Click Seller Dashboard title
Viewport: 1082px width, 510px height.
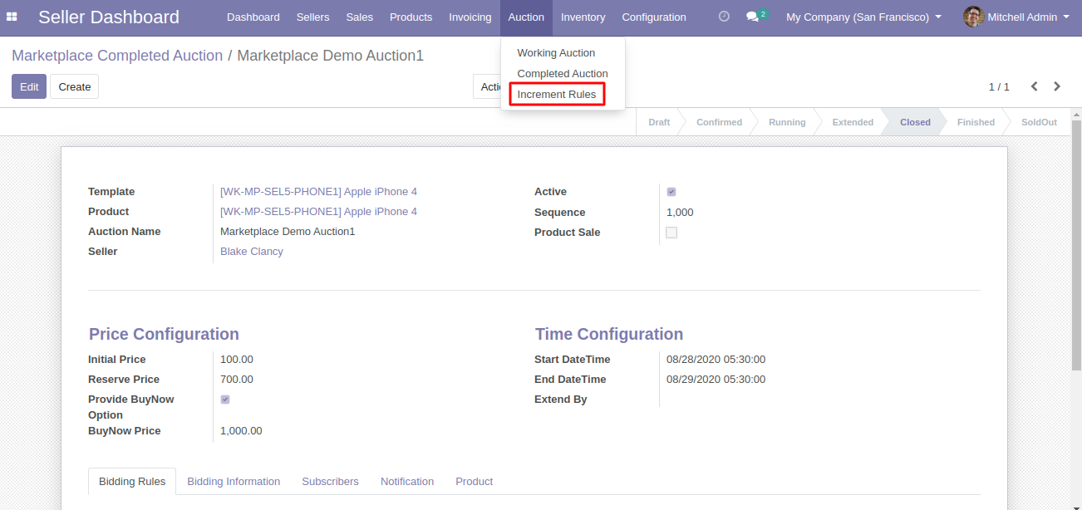pyautogui.click(x=109, y=17)
